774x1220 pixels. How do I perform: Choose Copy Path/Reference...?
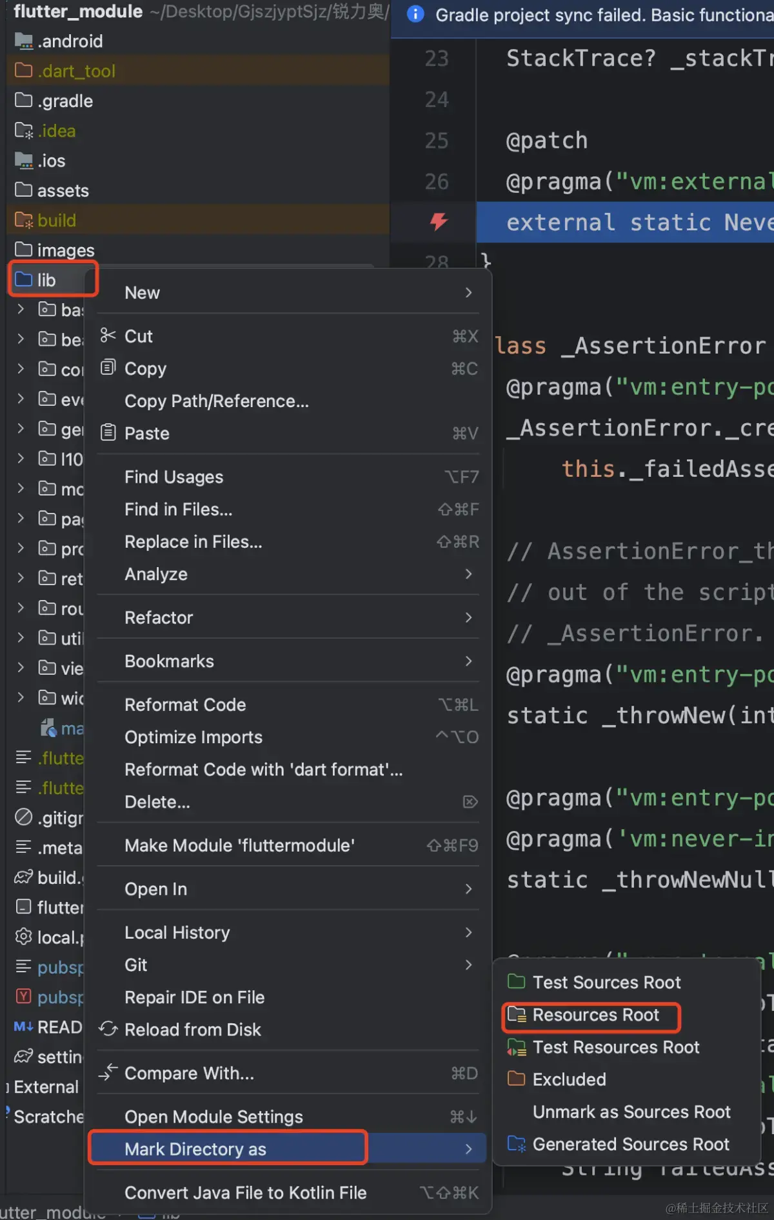(217, 401)
